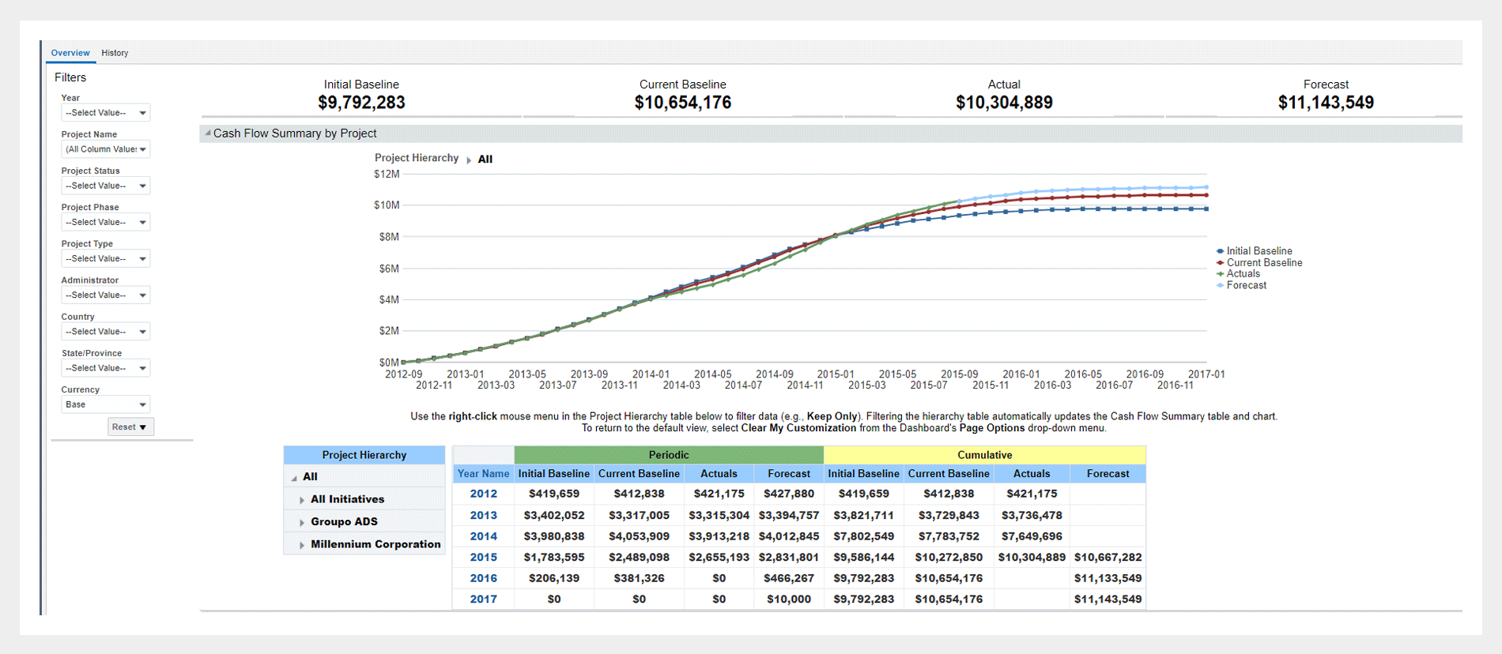The width and height of the screenshot is (1502, 654).
Task: Click the All breadcrumb beside Project Hierarchy
Action: 485,159
